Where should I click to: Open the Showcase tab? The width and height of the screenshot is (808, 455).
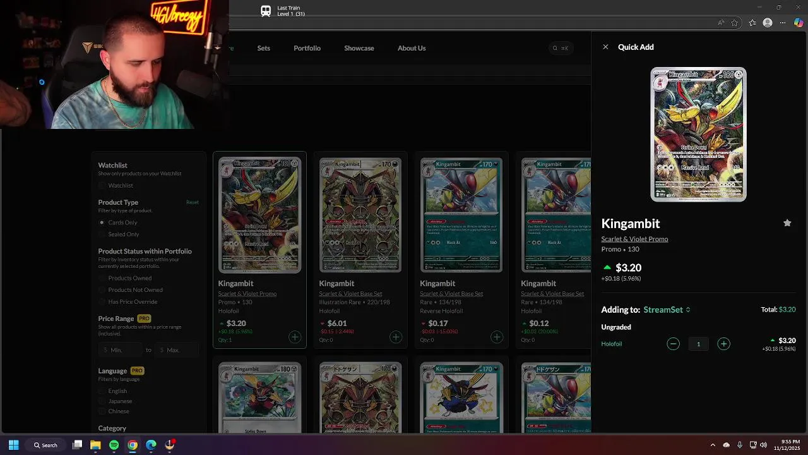[x=359, y=48]
